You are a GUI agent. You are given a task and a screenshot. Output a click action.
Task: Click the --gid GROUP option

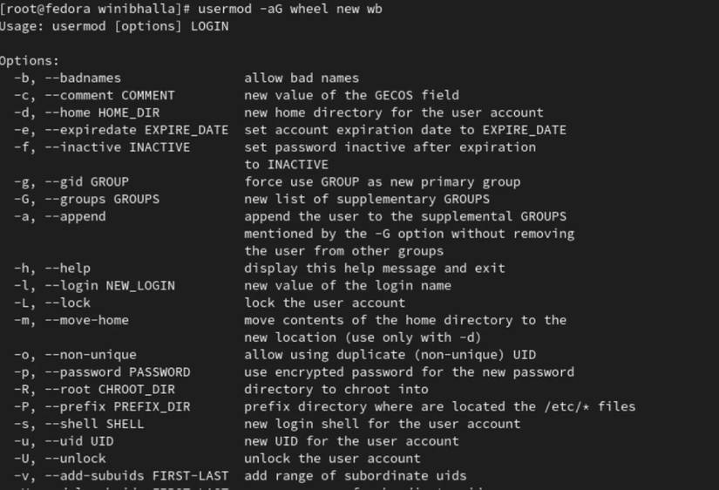click(x=71, y=181)
